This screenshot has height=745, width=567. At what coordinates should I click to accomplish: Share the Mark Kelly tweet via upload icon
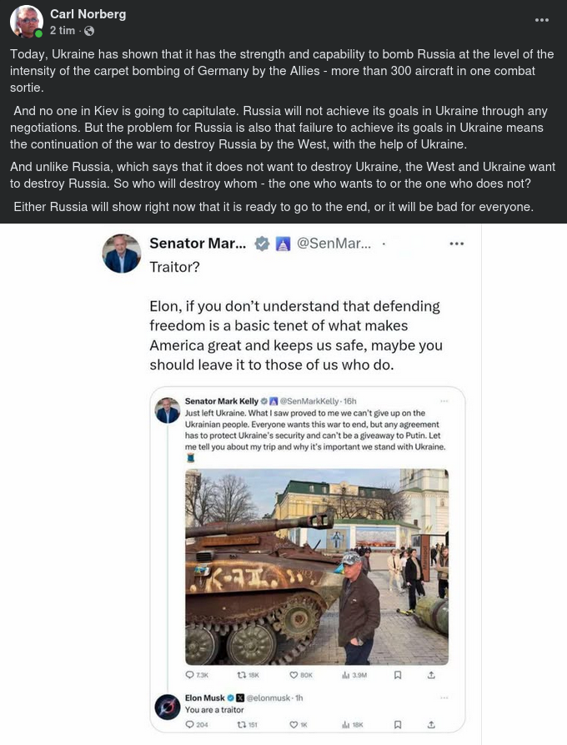(431, 675)
